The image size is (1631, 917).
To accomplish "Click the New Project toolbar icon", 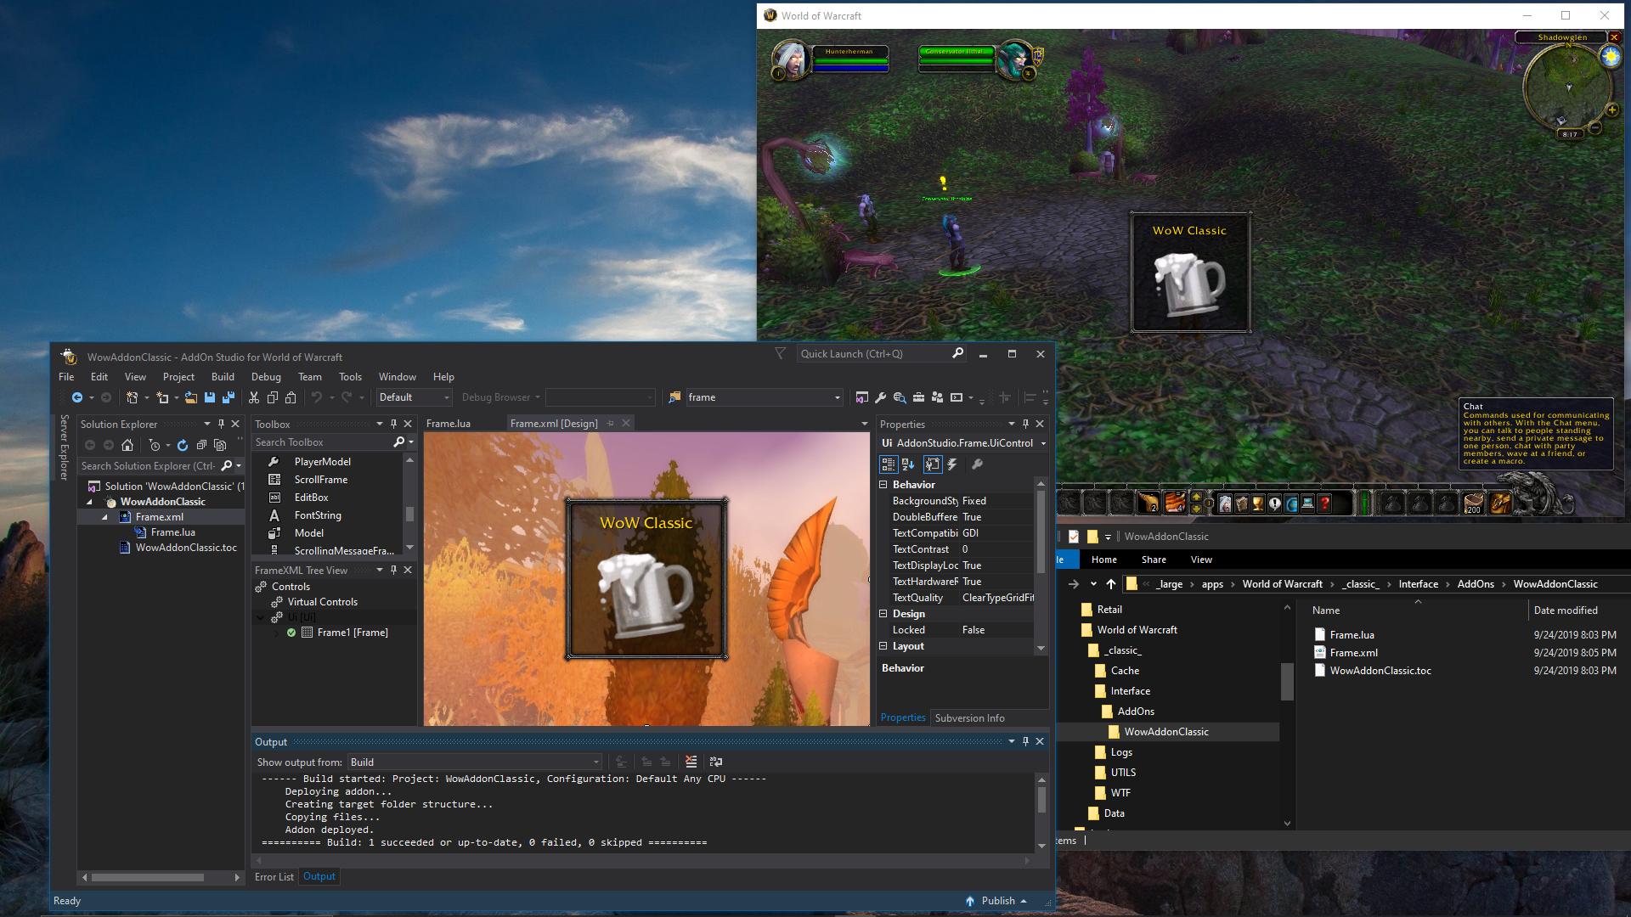I will click(x=132, y=397).
